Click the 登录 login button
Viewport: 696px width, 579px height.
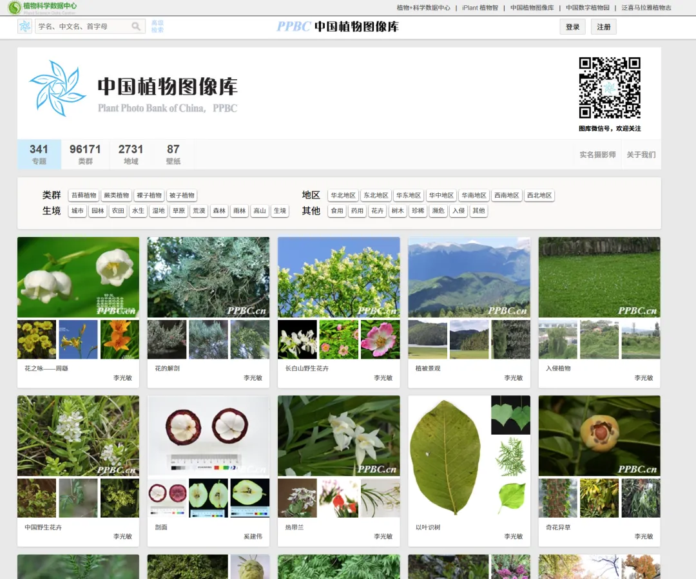point(573,27)
